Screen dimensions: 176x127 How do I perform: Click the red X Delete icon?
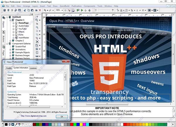click(40, 10)
